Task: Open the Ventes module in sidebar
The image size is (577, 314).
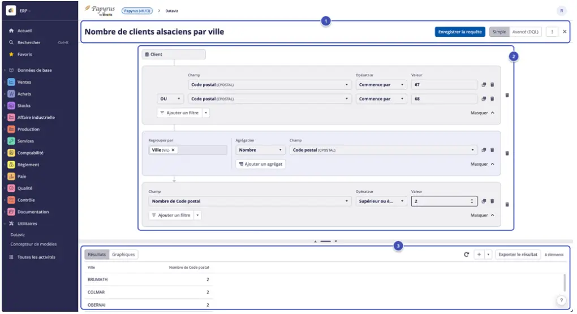Action: click(x=24, y=82)
